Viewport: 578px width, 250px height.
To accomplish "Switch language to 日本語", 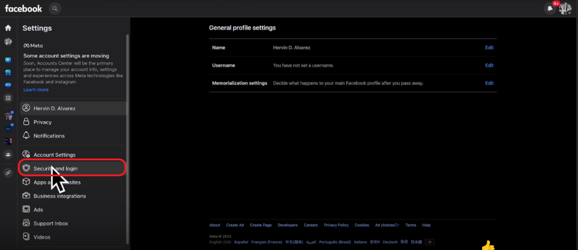I will click(x=416, y=242).
